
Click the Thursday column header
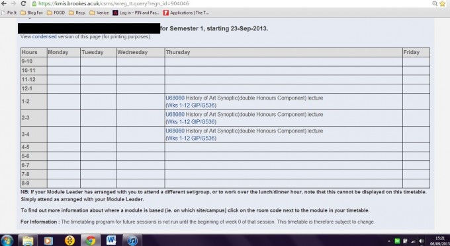pyautogui.click(x=283, y=52)
